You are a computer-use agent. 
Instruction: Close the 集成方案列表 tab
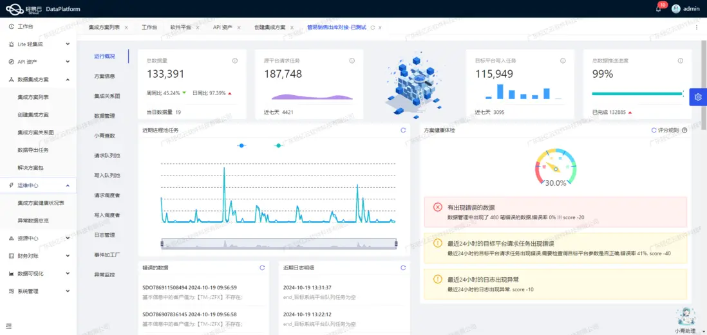pos(126,28)
